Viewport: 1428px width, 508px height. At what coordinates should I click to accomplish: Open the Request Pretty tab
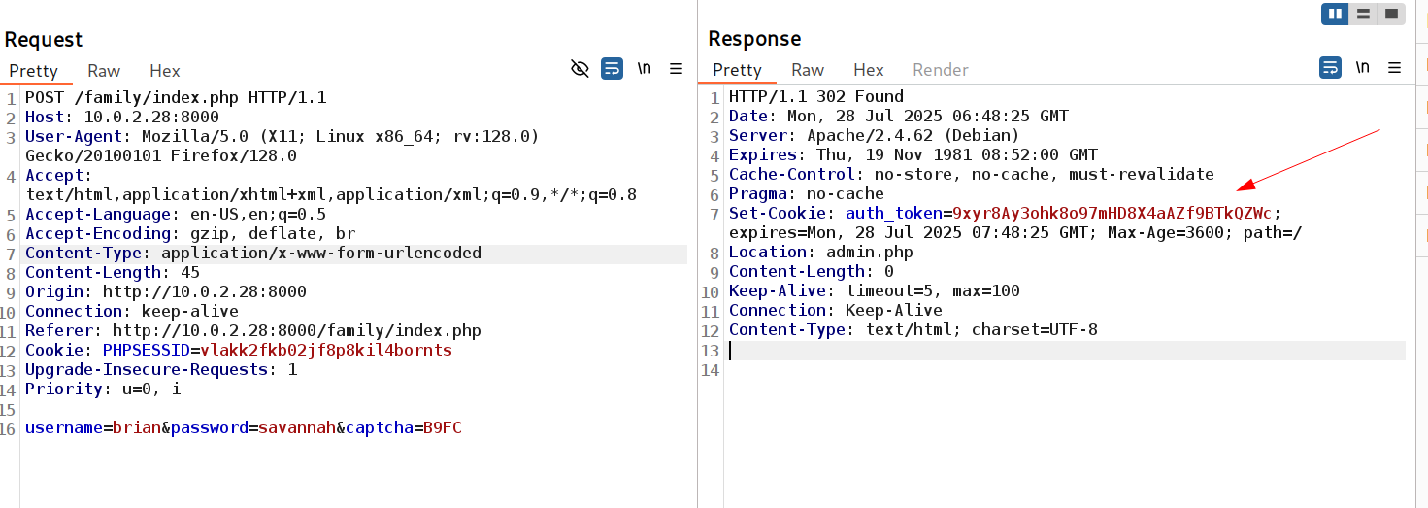(x=34, y=71)
